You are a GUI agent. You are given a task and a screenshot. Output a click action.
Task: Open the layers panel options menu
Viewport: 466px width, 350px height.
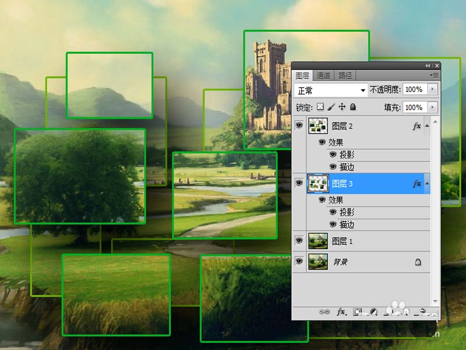(434, 76)
